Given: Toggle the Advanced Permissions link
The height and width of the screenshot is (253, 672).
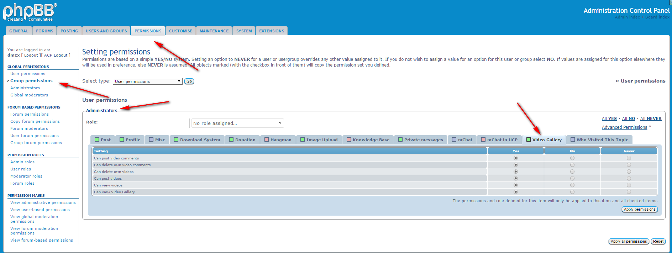Looking at the screenshot, I should pos(624,127).
